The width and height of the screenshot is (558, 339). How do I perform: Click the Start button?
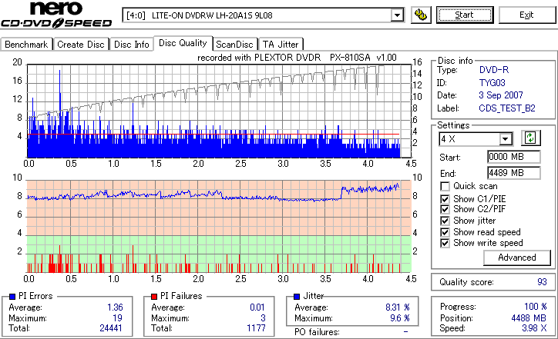click(465, 15)
